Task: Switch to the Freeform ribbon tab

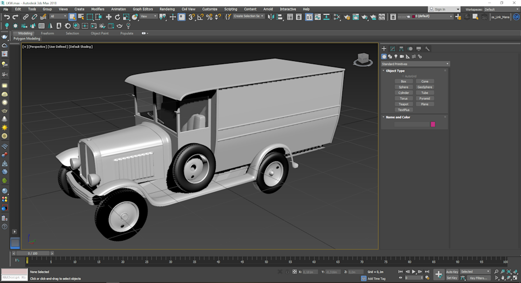Action: (47, 33)
